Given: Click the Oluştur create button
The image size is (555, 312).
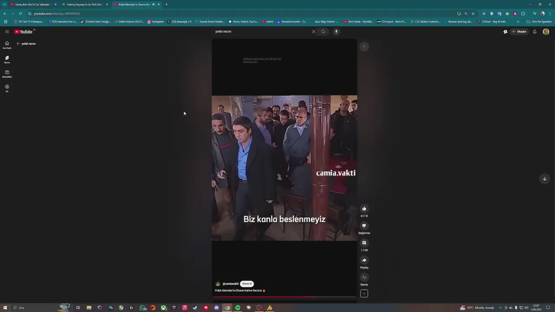Looking at the screenshot, I should (519, 32).
